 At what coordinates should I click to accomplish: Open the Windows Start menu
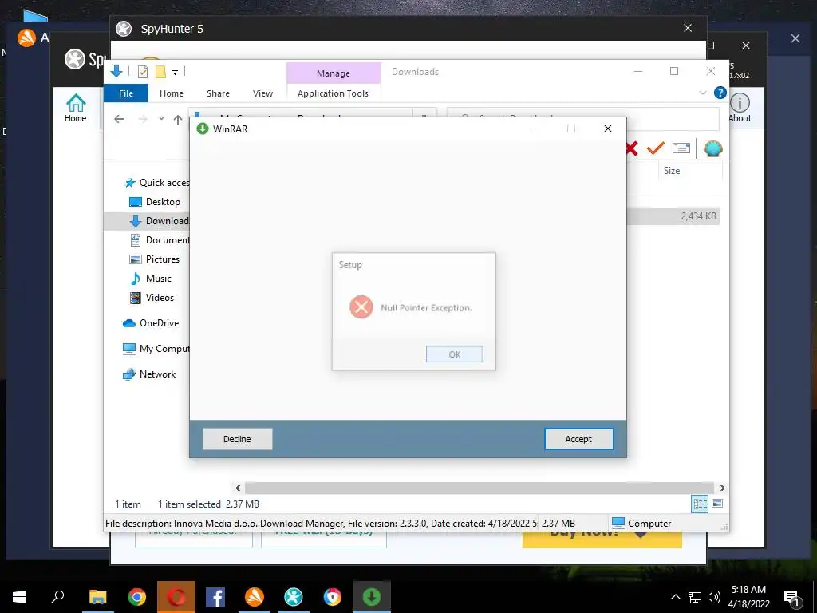tap(19, 597)
